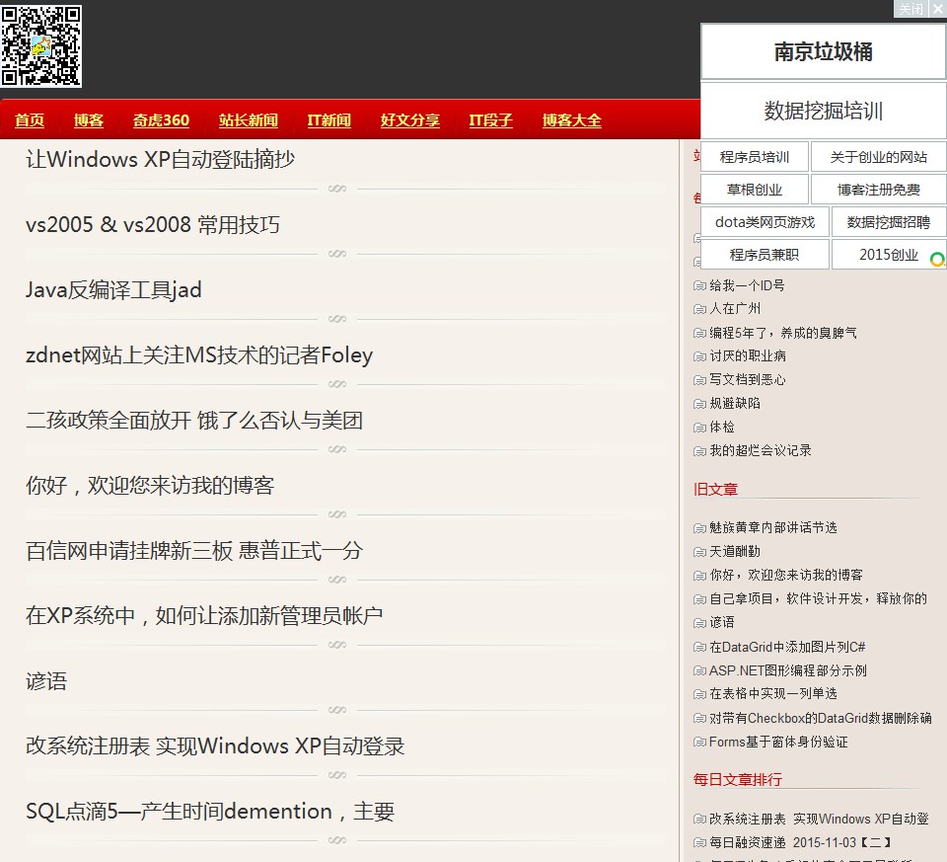Go to the 博客 menu item
This screenshot has width=947, height=862.
tap(89, 120)
